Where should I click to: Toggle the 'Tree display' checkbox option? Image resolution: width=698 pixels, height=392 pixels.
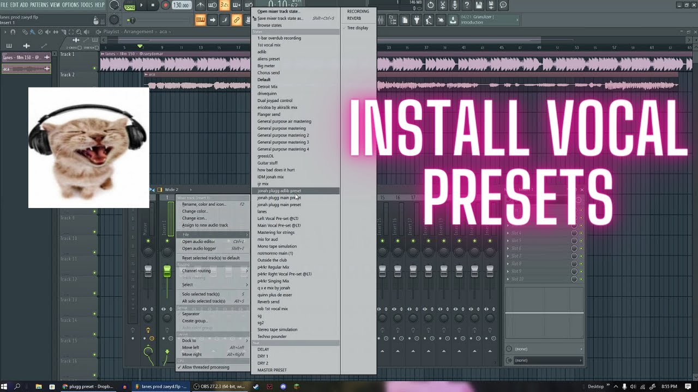point(358,28)
